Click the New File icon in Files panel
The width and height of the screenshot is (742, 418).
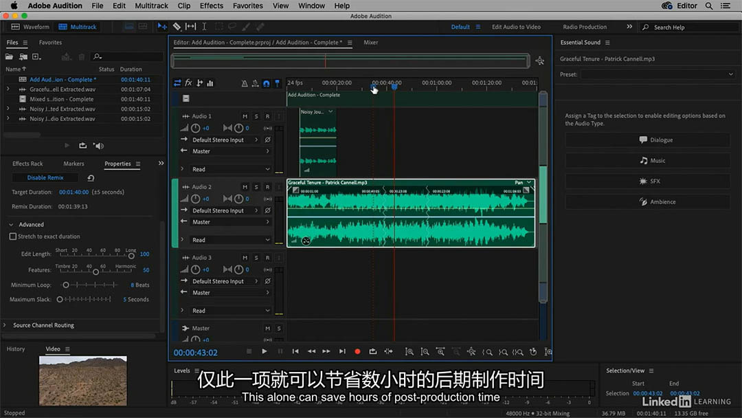pos(36,57)
